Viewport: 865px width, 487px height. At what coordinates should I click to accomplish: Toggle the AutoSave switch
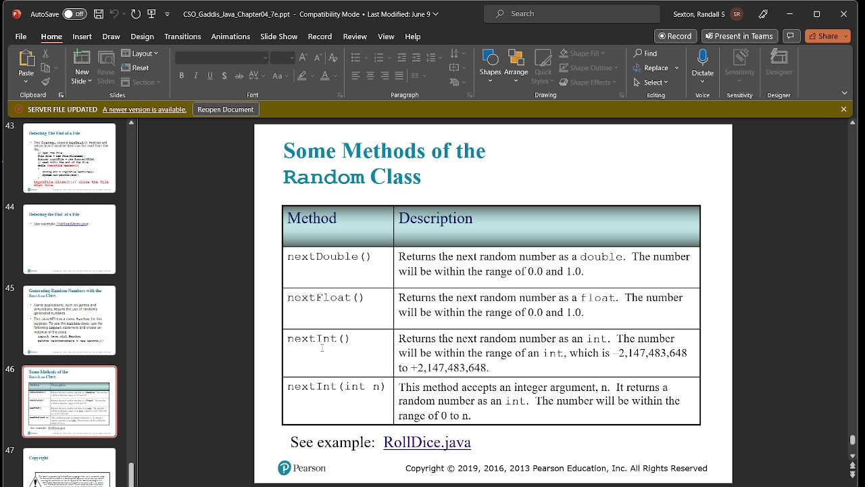(x=74, y=14)
